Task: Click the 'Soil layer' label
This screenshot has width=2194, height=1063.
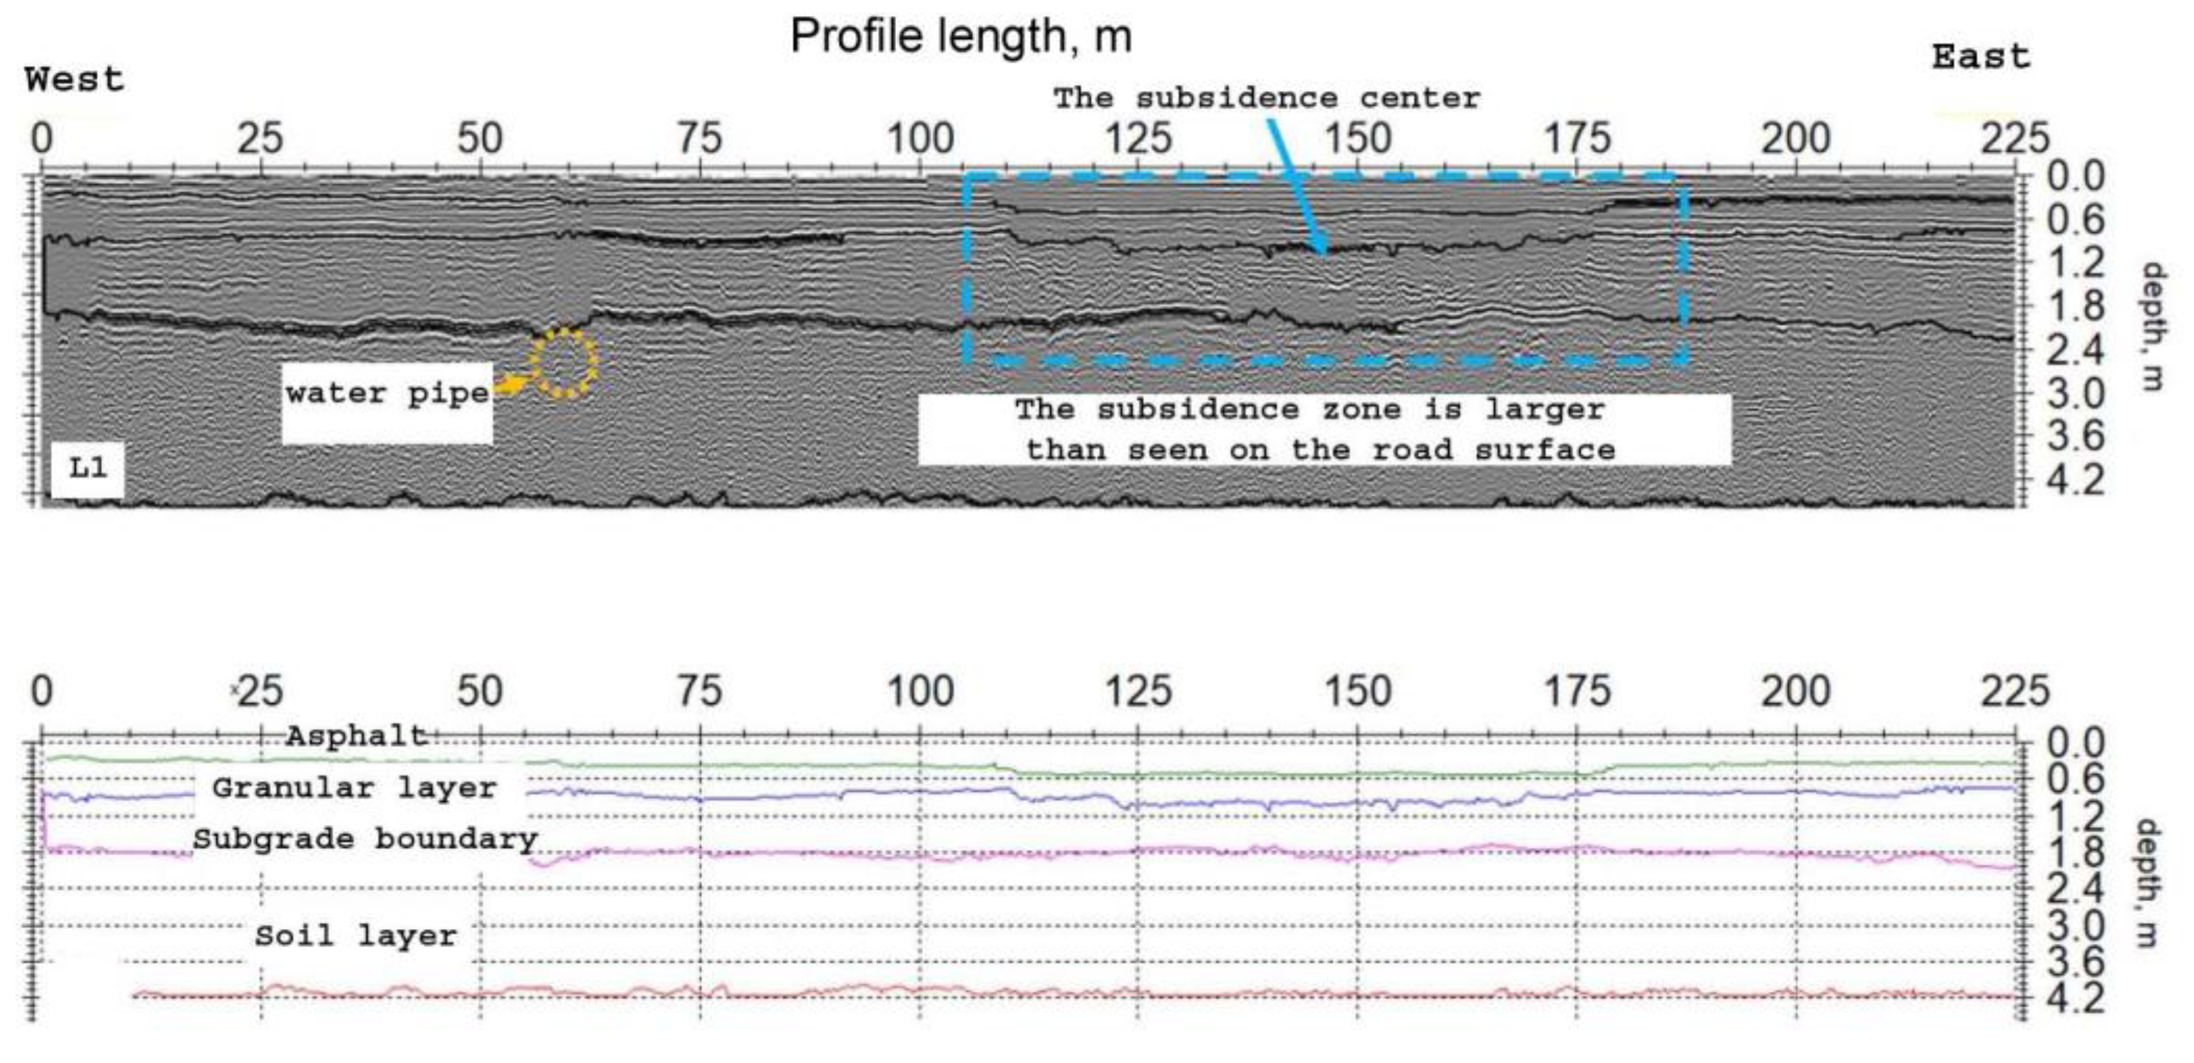Action: click(x=356, y=936)
